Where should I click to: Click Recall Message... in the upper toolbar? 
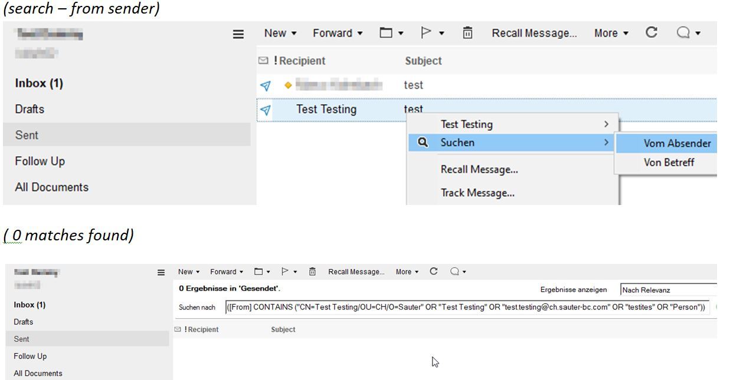(x=534, y=33)
